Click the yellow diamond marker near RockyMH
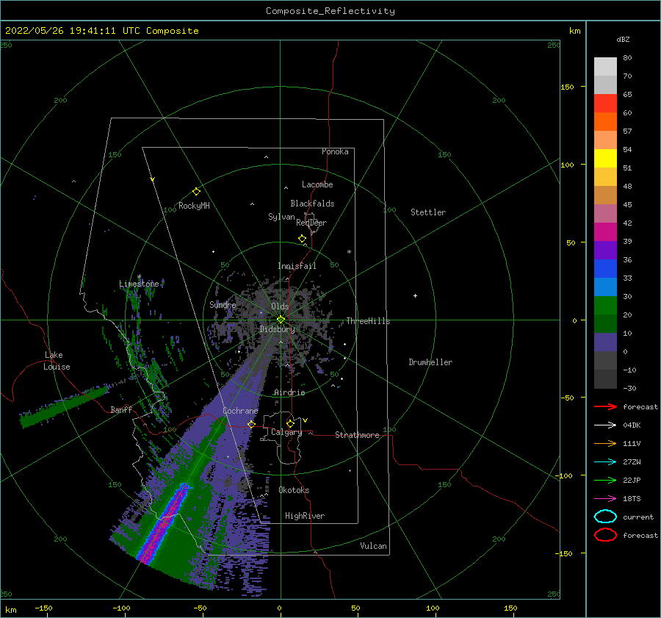 point(196,192)
